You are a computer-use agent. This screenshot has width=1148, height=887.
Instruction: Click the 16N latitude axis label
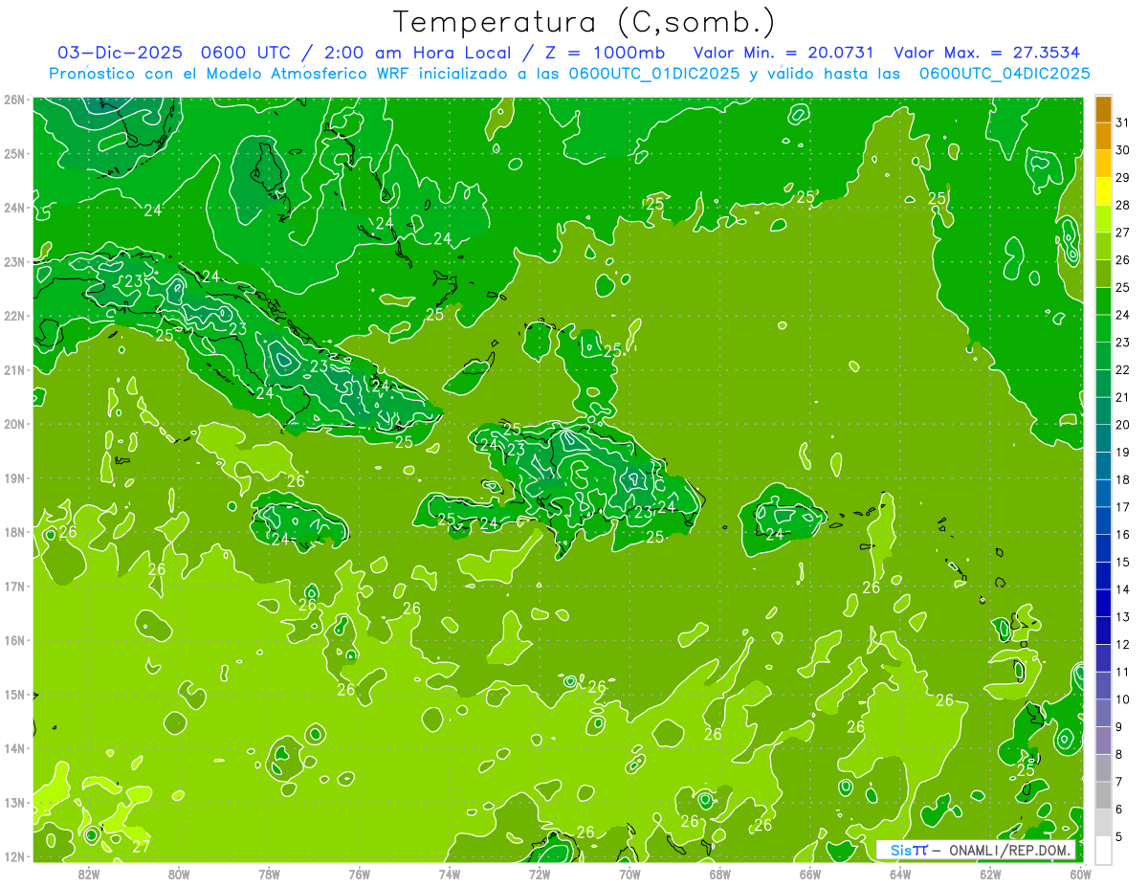point(14,640)
